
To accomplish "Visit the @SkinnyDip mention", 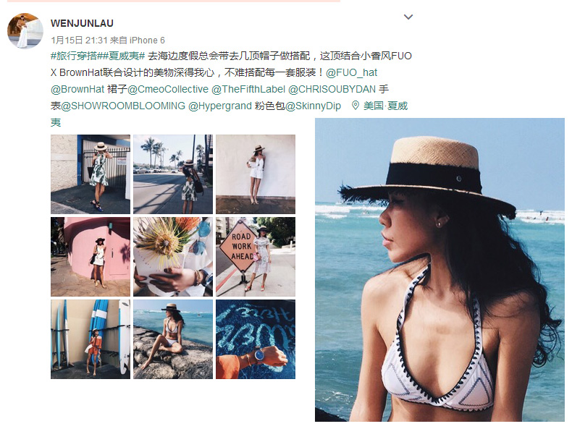I will click(313, 106).
